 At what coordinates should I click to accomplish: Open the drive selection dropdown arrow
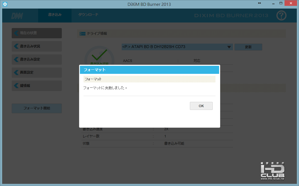[x=229, y=47]
